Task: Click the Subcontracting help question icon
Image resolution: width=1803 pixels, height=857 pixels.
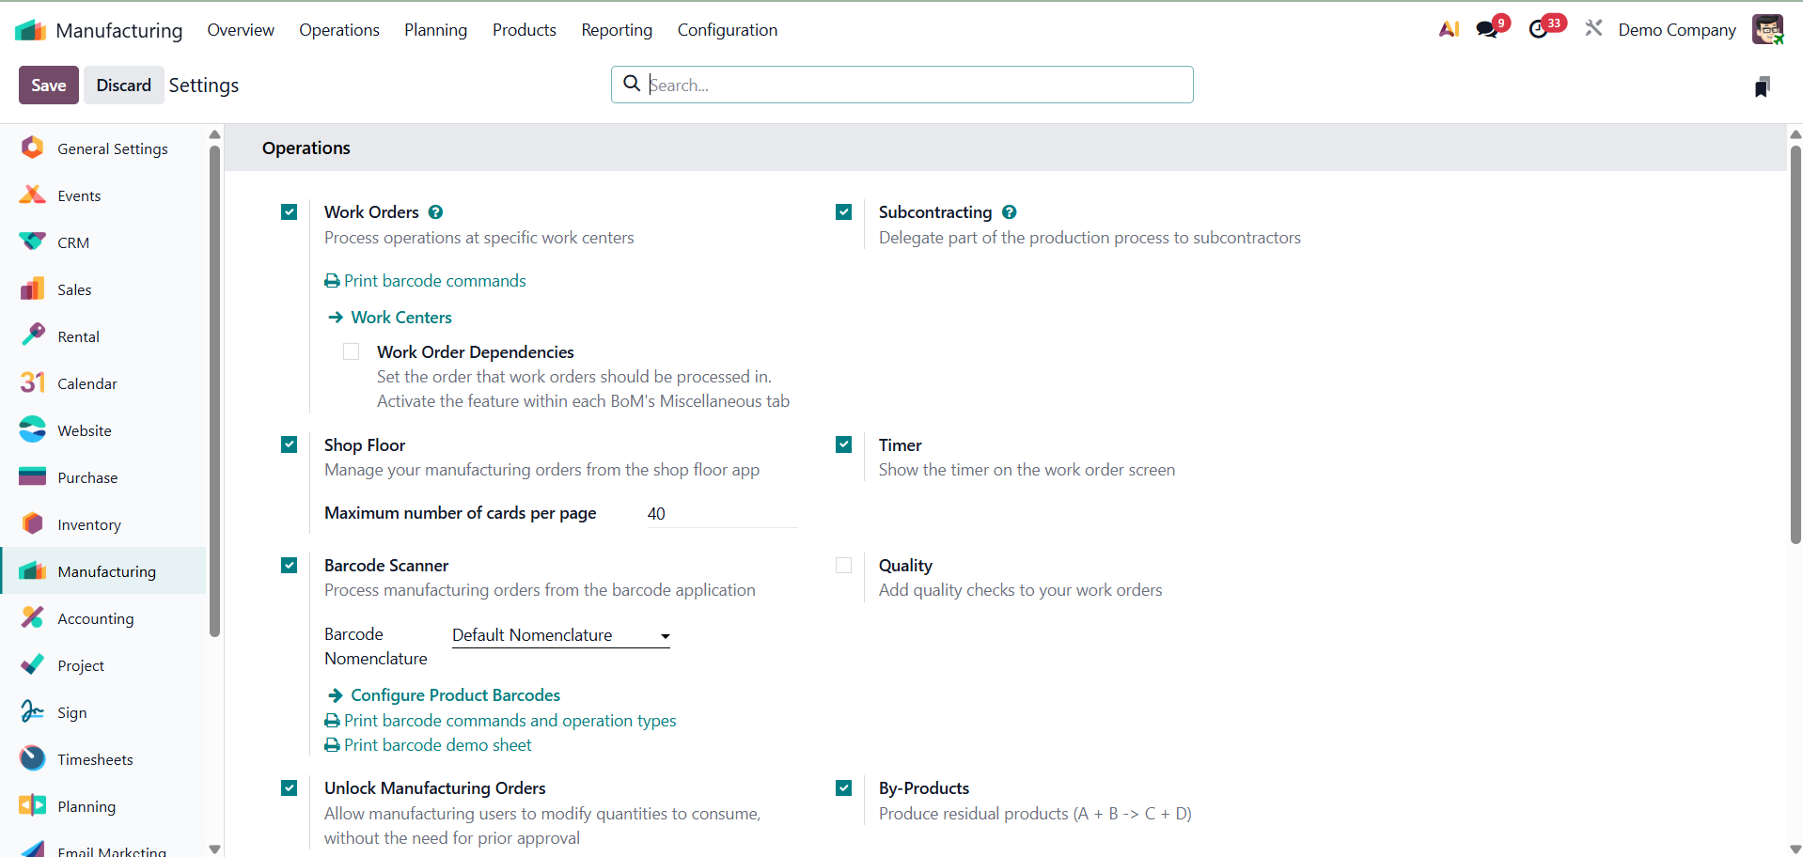Action: click(x=1010, y=212)
